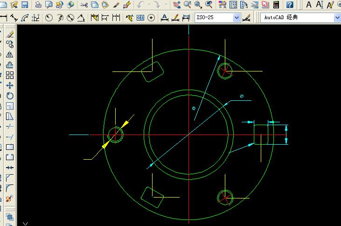Screen dimensions: 341x226
Task: Expand the Undo history dropdown arrow
Action: coord(149,4)
